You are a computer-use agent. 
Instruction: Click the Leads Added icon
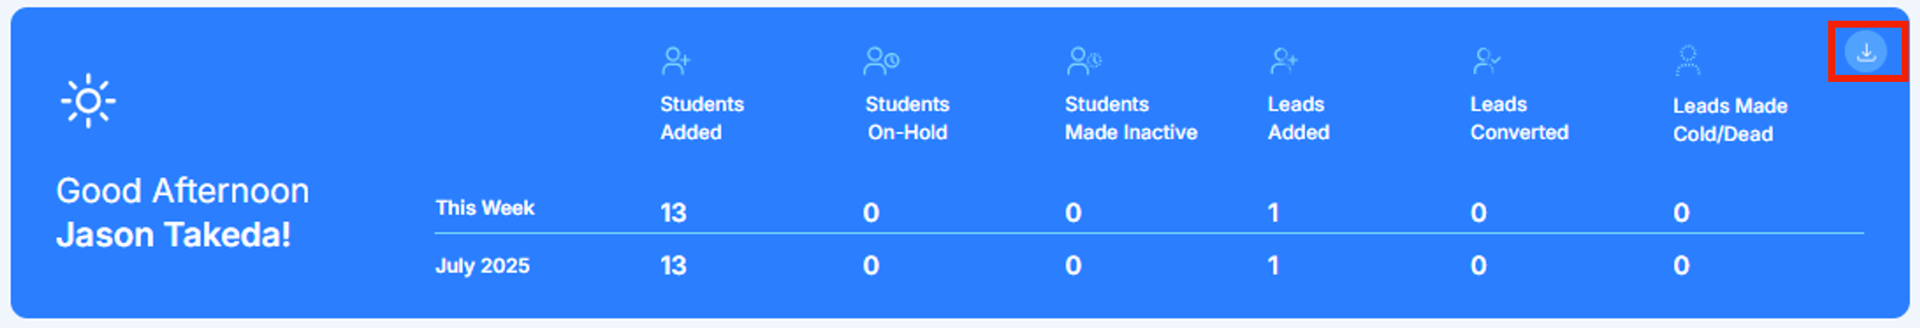pos(1283,61)
